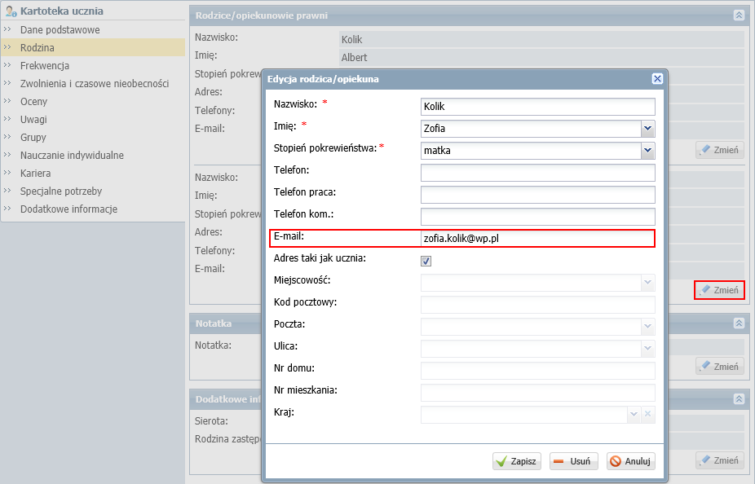
Task: Click the Telefon kom. input field
Action: 538,217
